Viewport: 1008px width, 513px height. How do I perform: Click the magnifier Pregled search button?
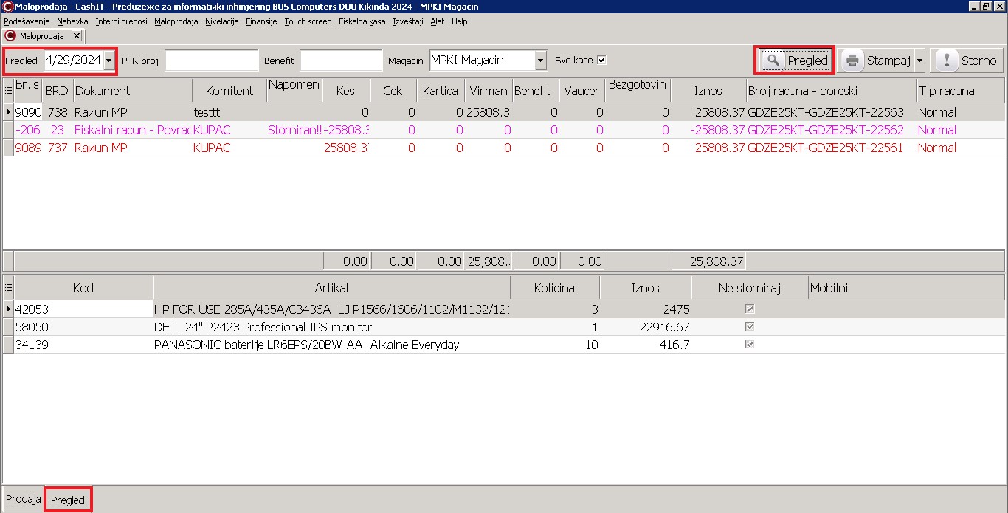[794, 61]
